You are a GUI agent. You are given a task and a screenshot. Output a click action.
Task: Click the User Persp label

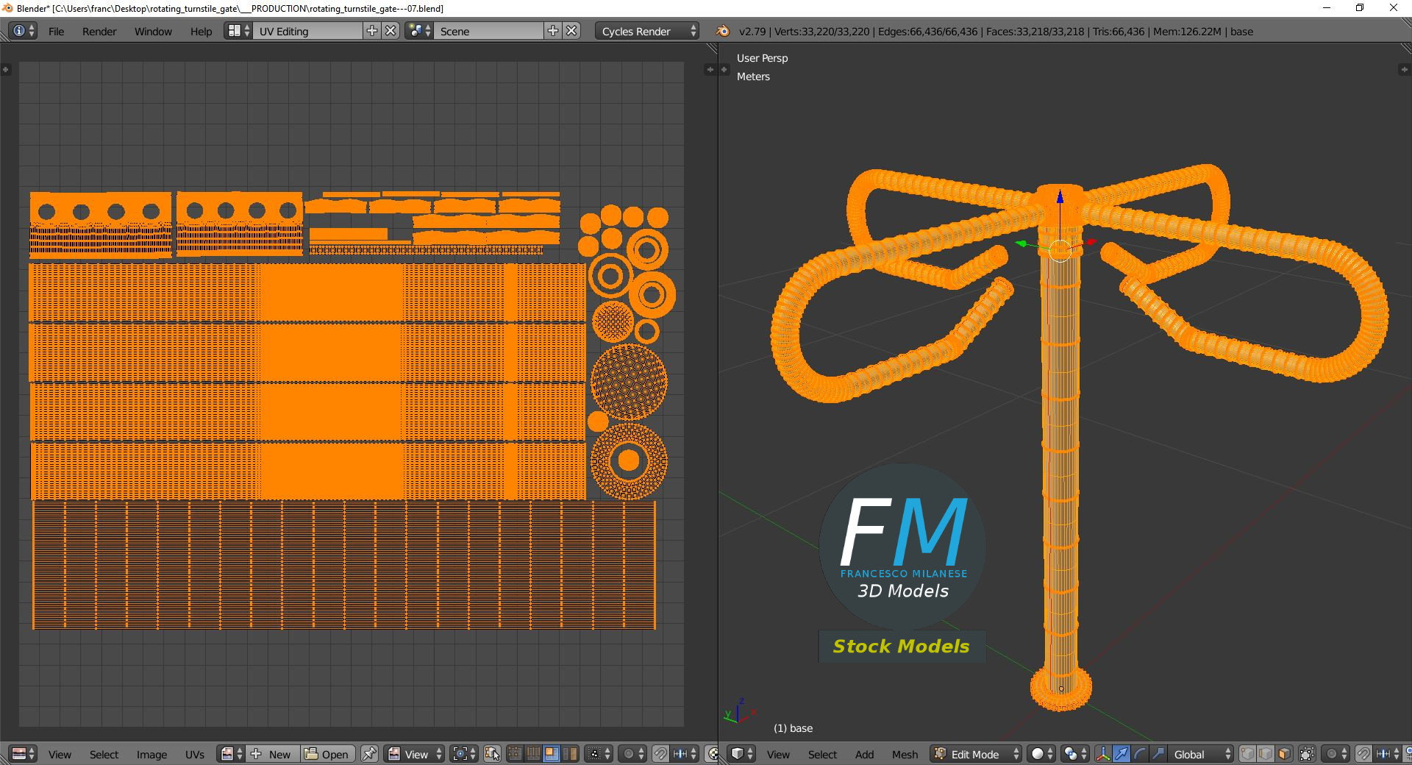[762, 58]
